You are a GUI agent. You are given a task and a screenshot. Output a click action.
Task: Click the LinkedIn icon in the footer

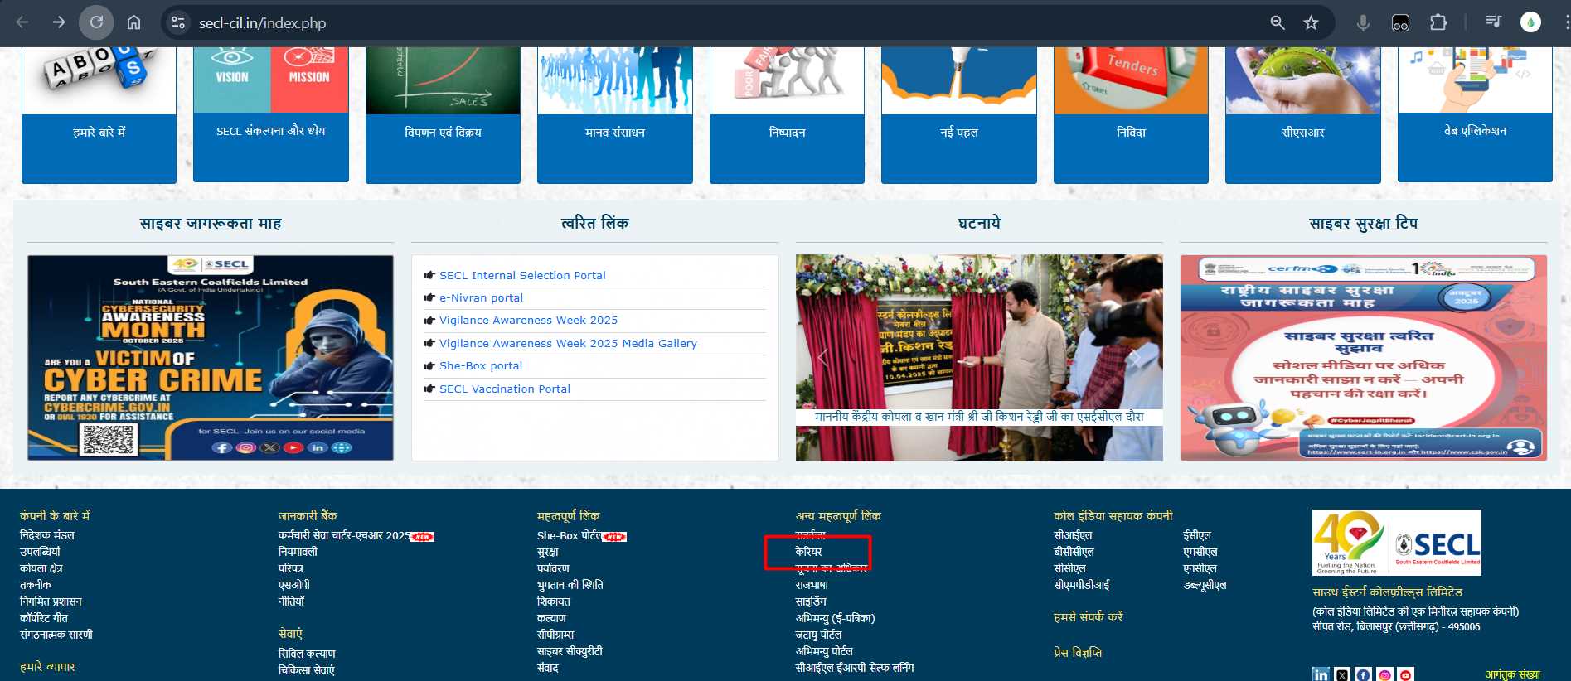[1321, 674]
